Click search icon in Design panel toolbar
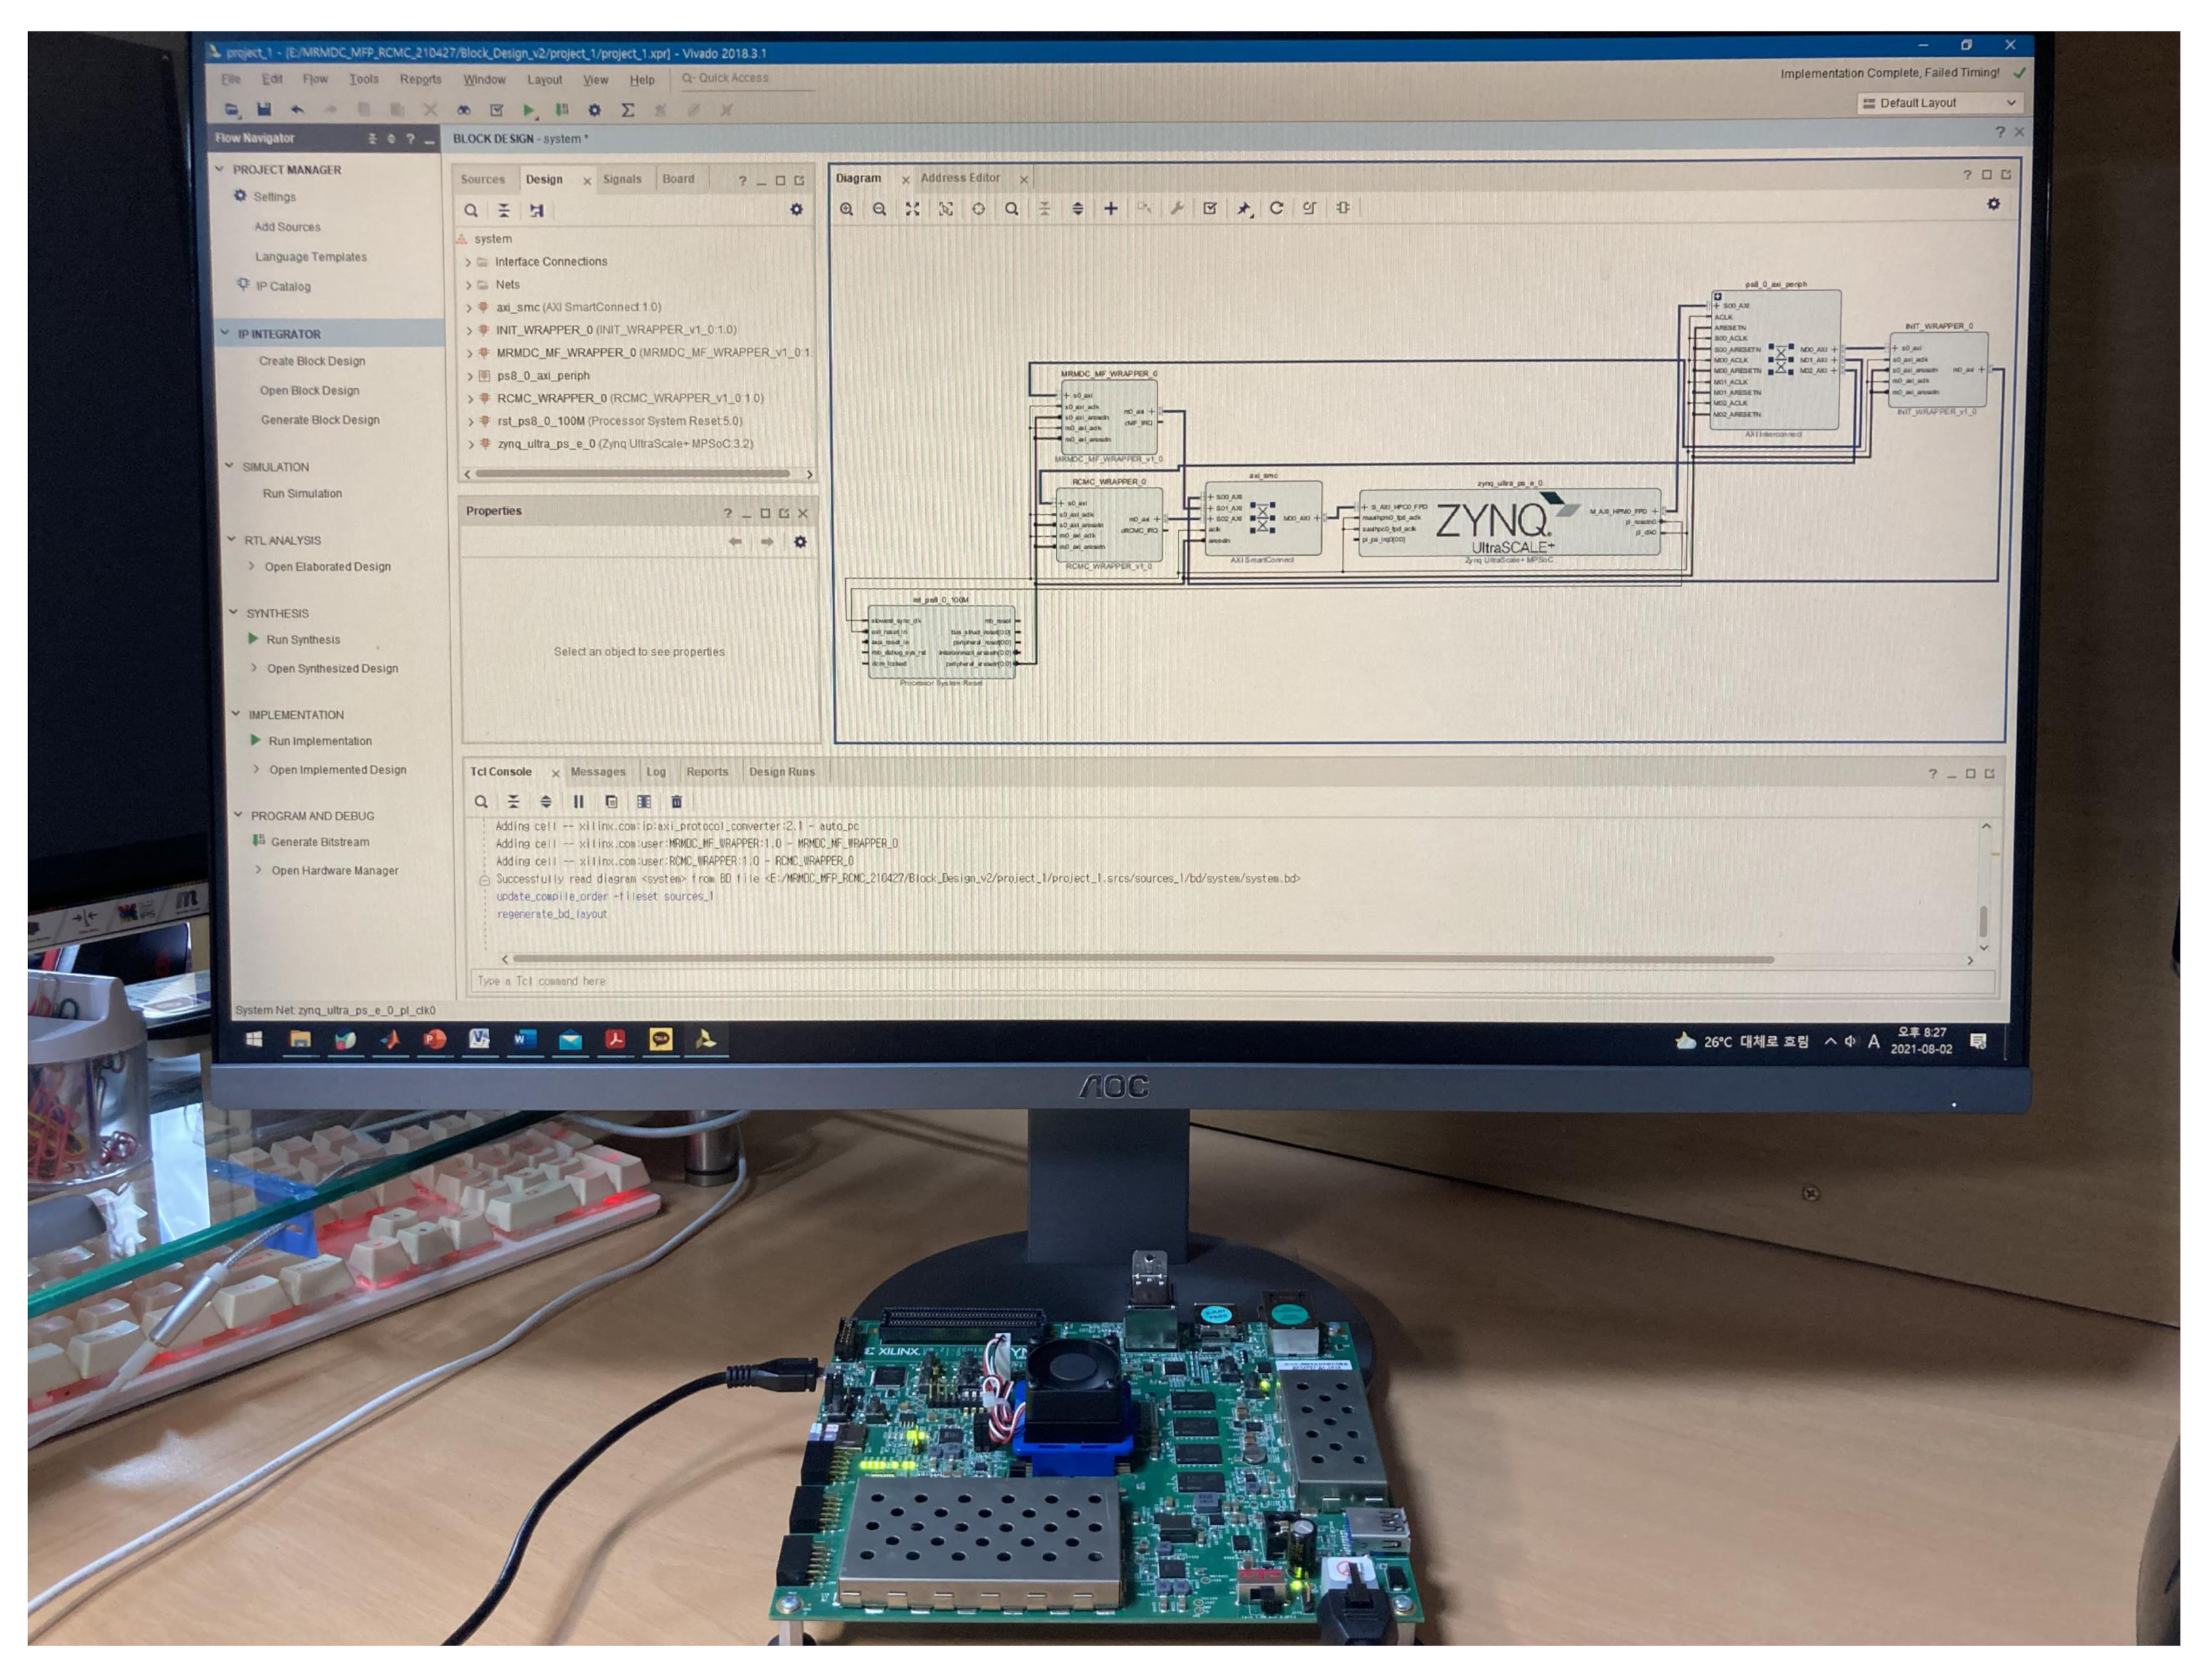The width and height of the screenshot is (2212, 1677). pyautogui.click(x=471, y=210)
